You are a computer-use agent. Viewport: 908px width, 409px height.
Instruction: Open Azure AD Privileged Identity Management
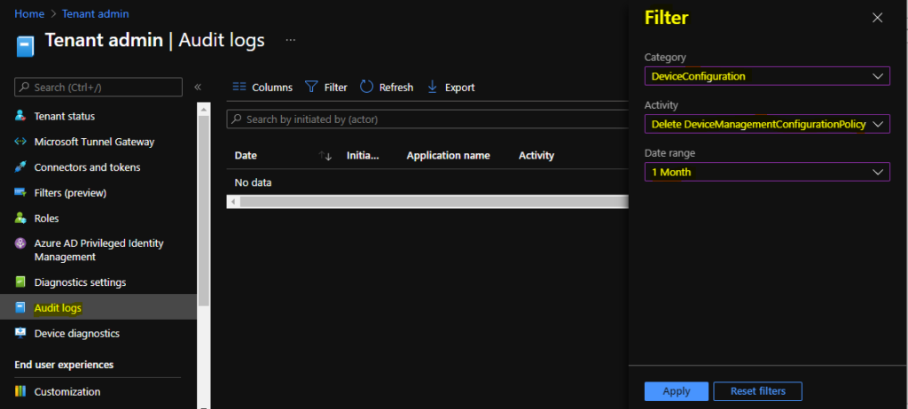pos(98,250)
